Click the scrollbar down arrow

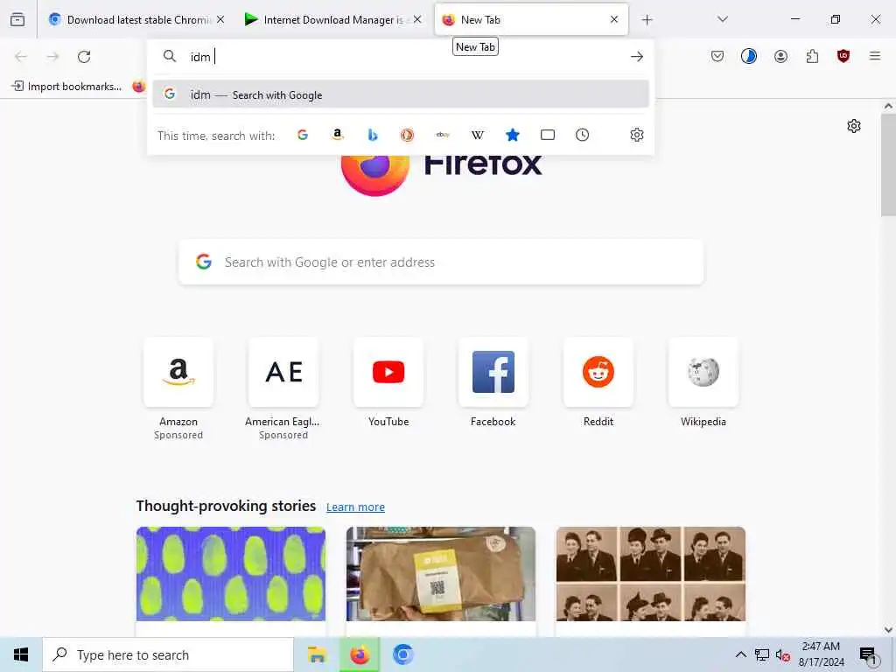point(888,630)
